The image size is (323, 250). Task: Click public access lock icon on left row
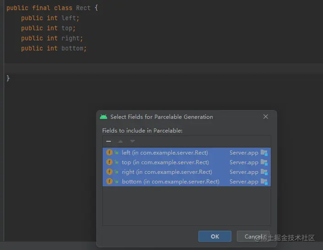pos(116,153)
